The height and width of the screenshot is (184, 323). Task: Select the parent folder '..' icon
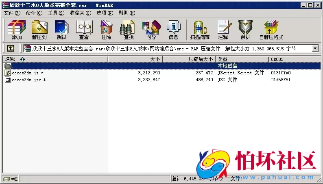pos(8,66)
